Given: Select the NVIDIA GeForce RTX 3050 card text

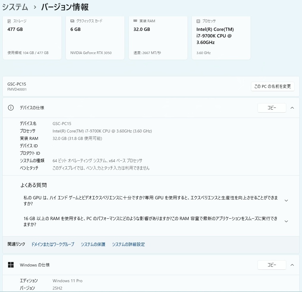Looking at the screenshot, I should (x=91, y=53).
